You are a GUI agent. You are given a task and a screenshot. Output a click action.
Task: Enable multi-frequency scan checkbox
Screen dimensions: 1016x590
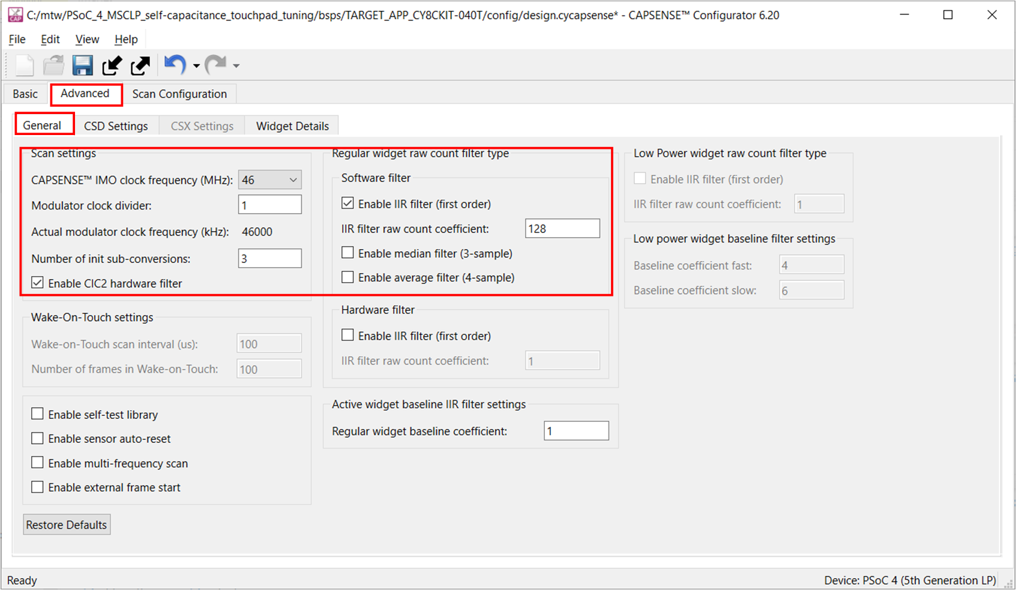(37, 463)
